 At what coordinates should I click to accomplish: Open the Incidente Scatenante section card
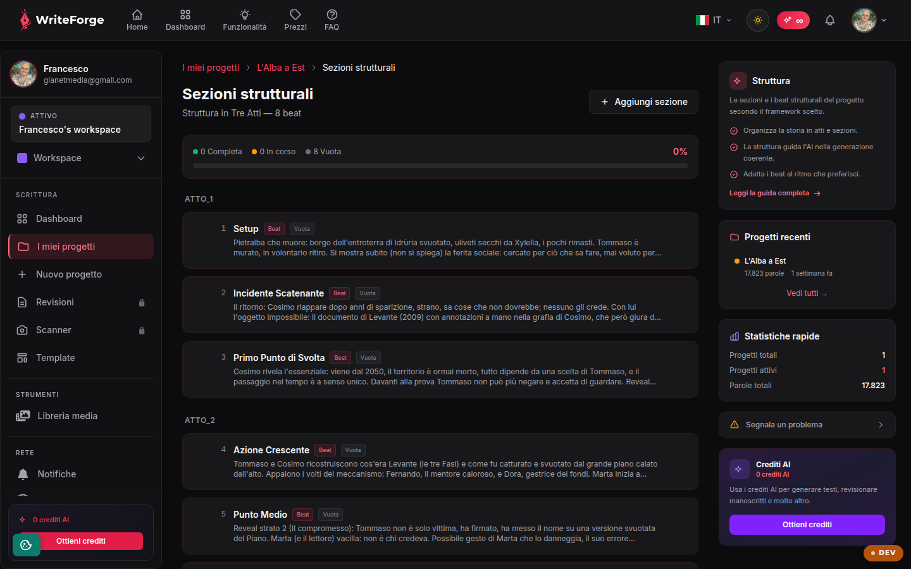[x=440, y=305]
